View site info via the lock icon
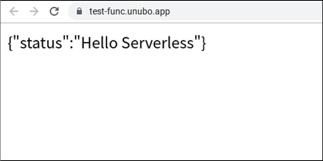Viewport: 323px width, 161px height. 79,11
